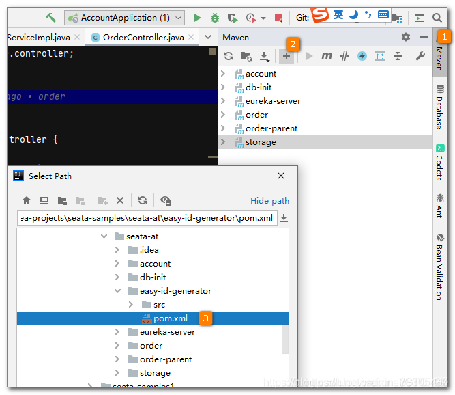
Task: Open the profiler run icon
Action: (251, 18)
